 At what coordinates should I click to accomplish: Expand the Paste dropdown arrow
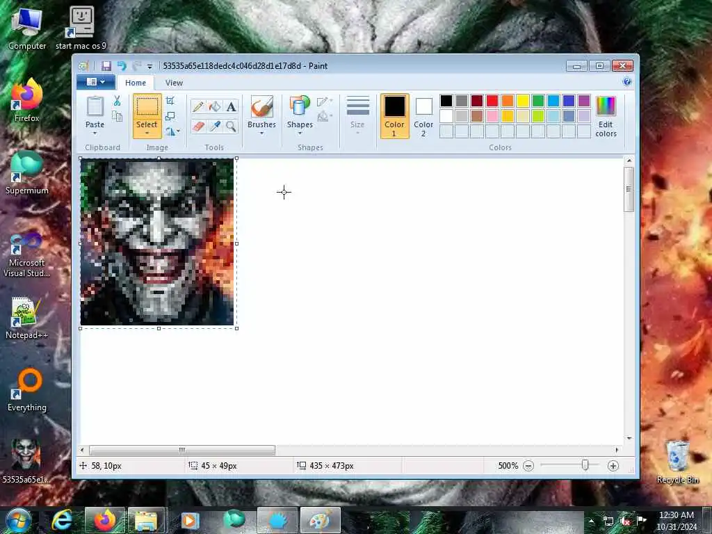click(95, 133)
